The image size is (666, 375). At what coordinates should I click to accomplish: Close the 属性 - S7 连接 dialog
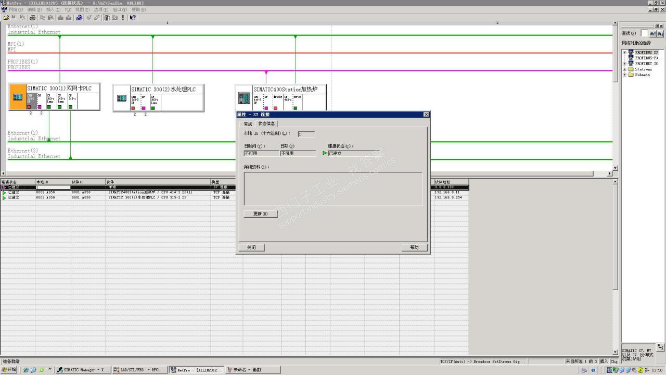(x=426, y=115)
